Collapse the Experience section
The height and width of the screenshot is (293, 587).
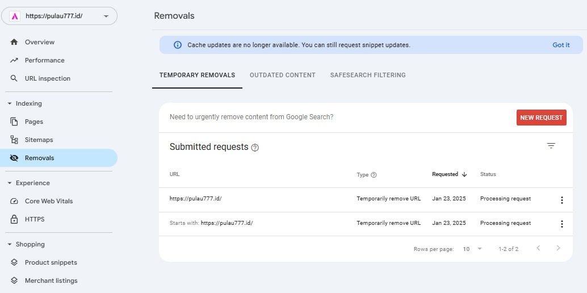tap(10, 183)
